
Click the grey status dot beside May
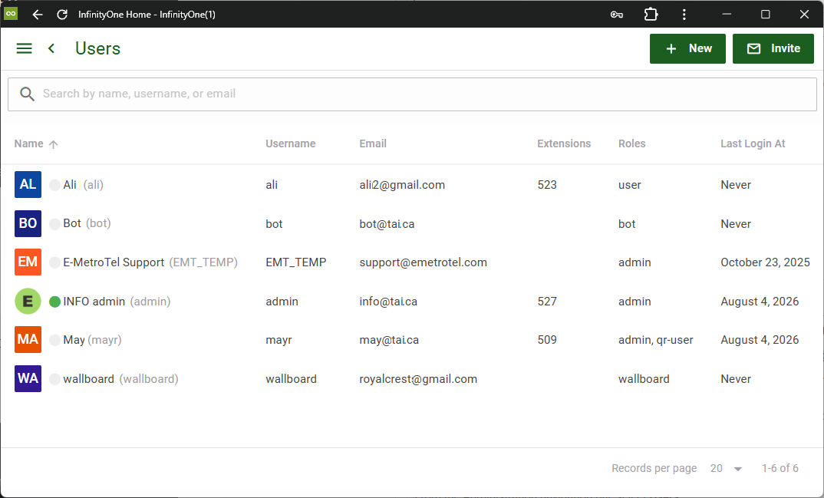54,340
